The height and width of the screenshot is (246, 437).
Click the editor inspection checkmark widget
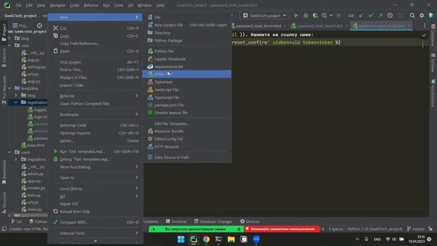pyautogui.click(x=424, y=35)
